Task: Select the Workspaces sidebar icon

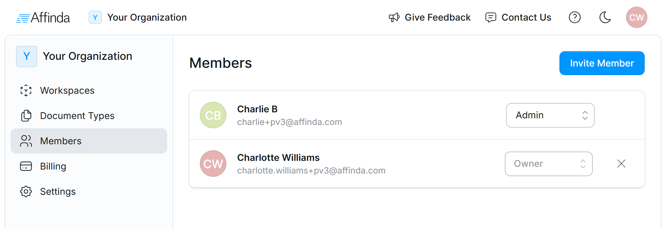Action: tap(26, 90)
